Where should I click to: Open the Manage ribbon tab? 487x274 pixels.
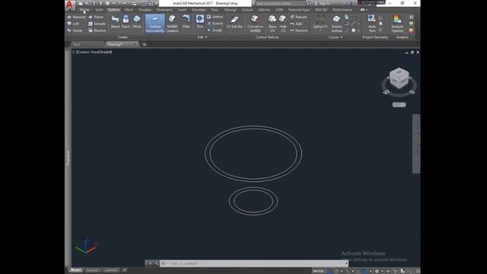tap(231, 10)
